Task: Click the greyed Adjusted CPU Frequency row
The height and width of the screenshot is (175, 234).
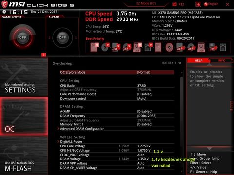Action: coord(117,90)
